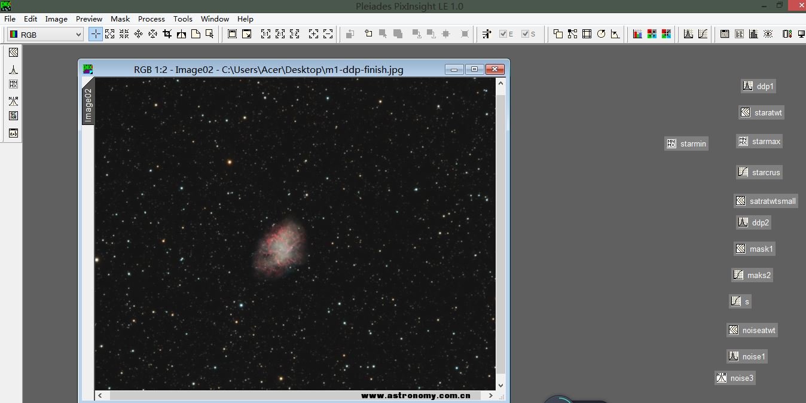The image size is (806, 403).
Task: Click the image window scroll down arrow
Action: (x=500, y=386)
